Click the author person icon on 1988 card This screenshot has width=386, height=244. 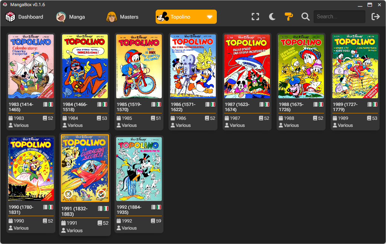(281, 125)
